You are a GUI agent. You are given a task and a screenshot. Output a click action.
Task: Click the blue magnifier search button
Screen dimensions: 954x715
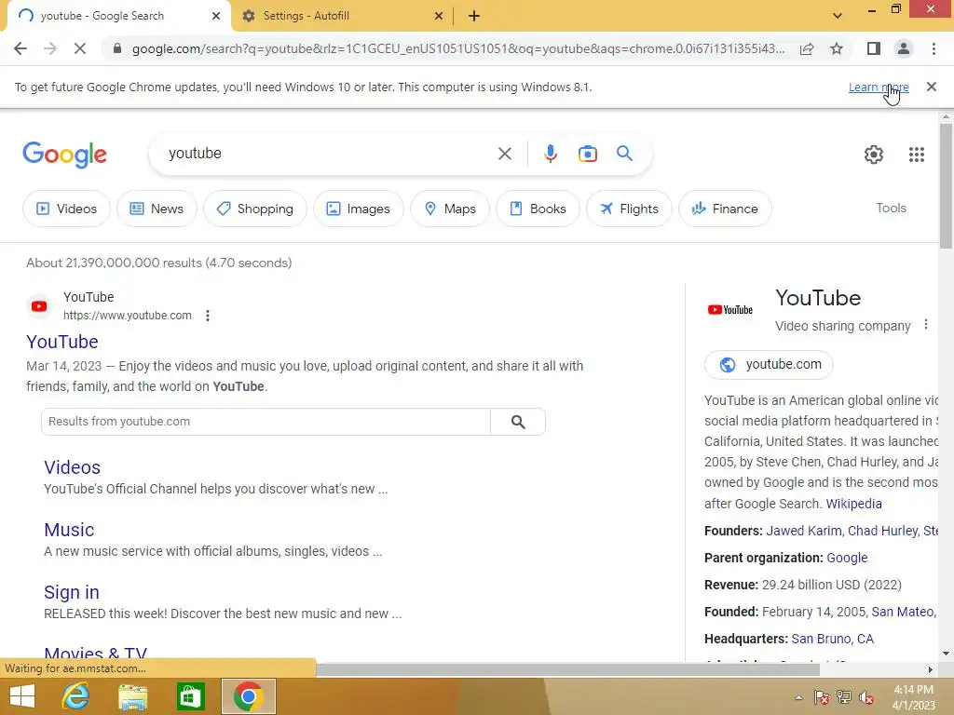point(624,154)
